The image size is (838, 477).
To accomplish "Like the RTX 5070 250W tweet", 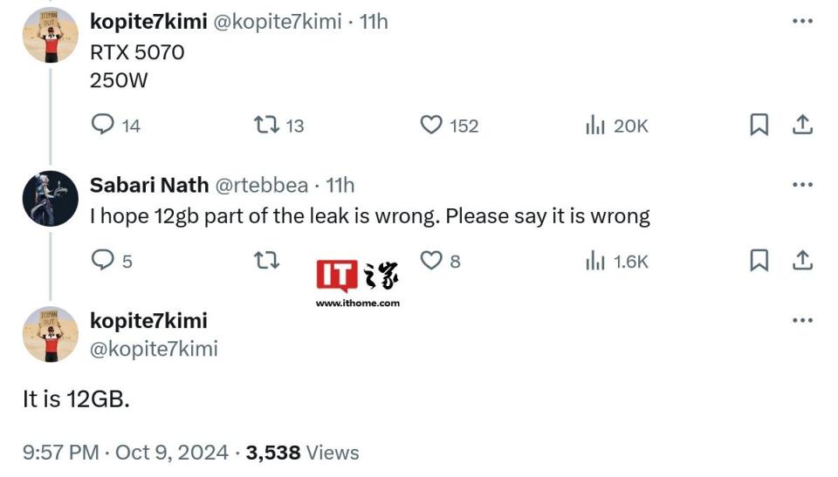I will click(x=431, y=126).
